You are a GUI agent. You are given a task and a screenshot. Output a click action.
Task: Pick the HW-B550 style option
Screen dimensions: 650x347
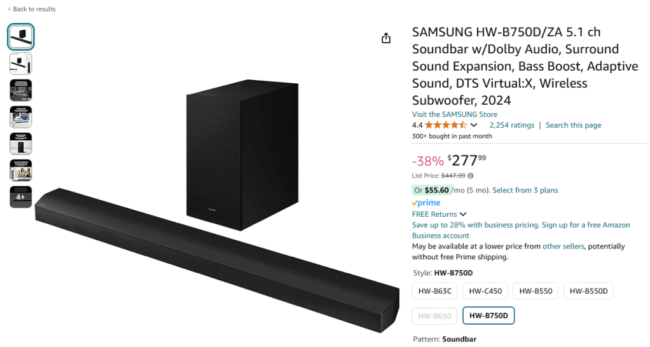pyautogui.click(x=536, y=292)
